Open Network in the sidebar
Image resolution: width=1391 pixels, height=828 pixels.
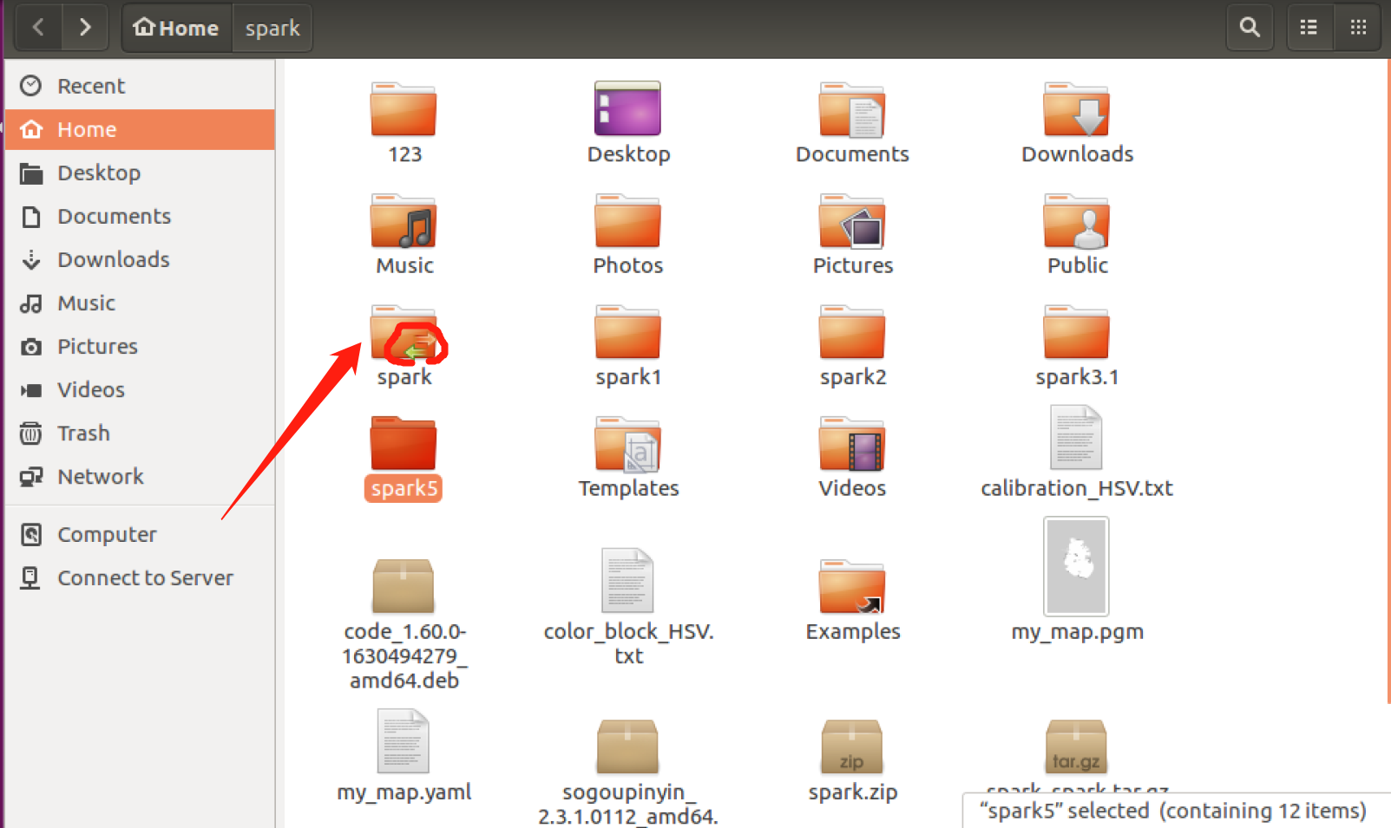140,476
